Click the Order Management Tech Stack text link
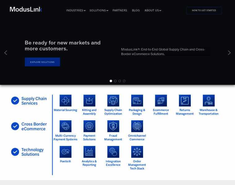The height and width of the screenshot is (185, 235). click(x=137, y=165)
